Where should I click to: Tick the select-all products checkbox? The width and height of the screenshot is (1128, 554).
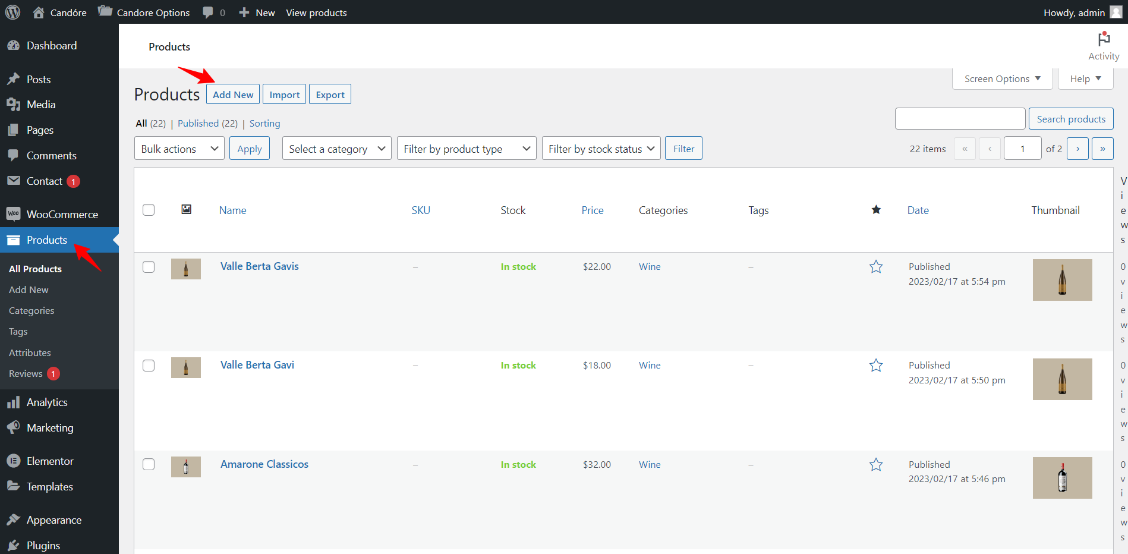pyautogui.click(x=149, y=210)
